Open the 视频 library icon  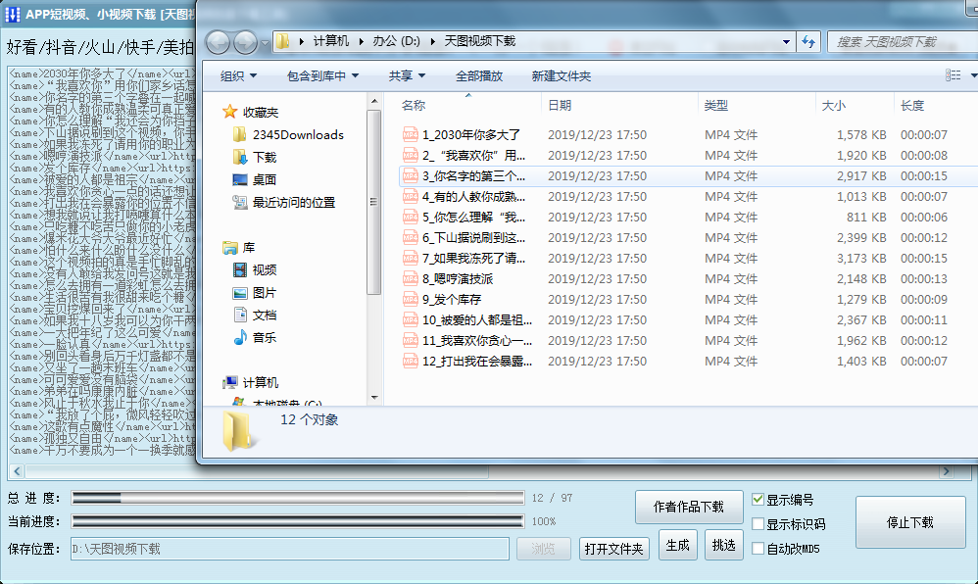(239, 269)
